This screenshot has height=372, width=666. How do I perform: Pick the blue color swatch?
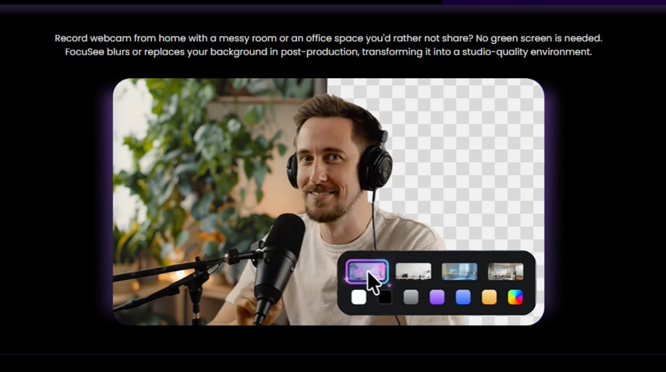(463, 297)
